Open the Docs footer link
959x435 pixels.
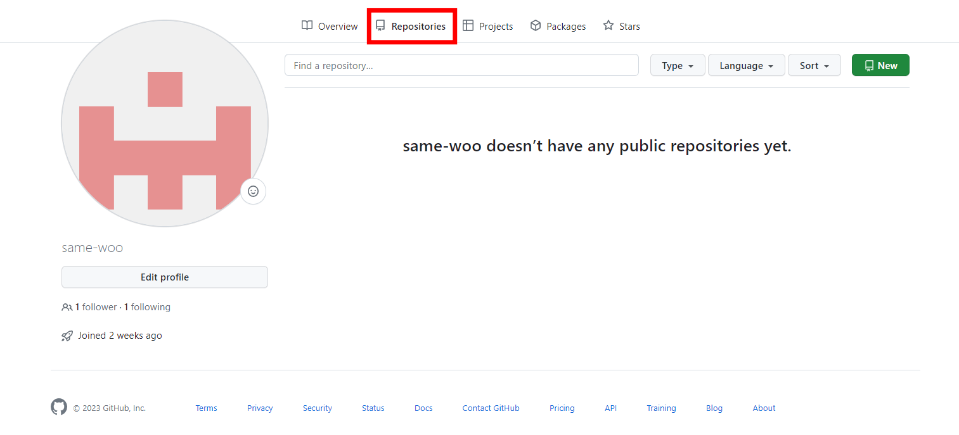pos(423,408)
